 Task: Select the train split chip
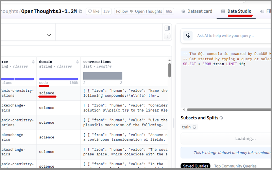189,127
